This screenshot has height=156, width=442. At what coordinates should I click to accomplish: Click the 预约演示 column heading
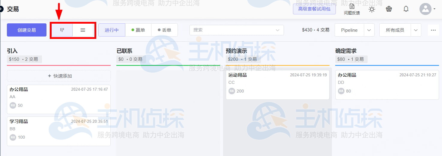coord(237,51)
